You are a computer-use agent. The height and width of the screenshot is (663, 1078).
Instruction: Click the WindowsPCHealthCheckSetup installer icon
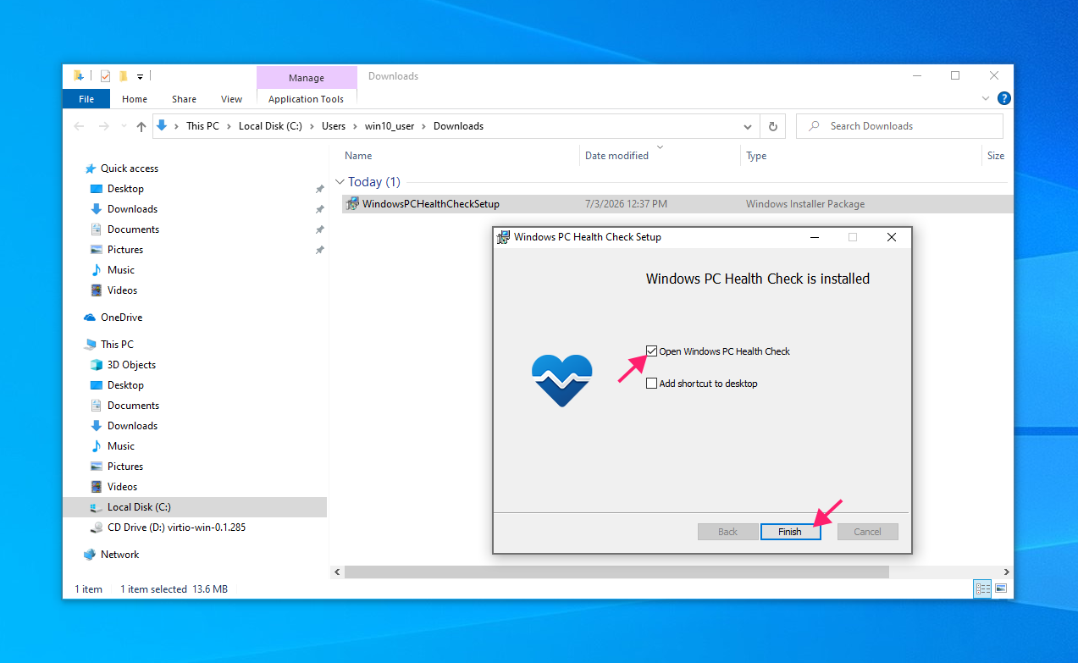point(353,204)
